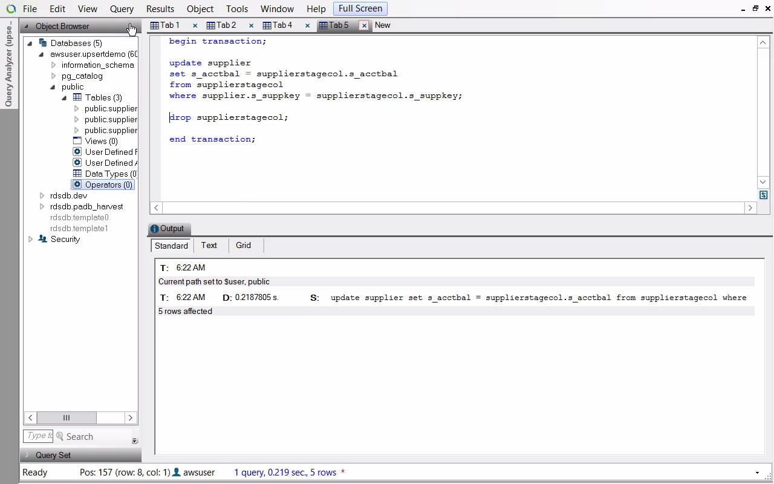Click the Object Browser search input field
The height and width of the screenshot is (484, 774).
38,436
